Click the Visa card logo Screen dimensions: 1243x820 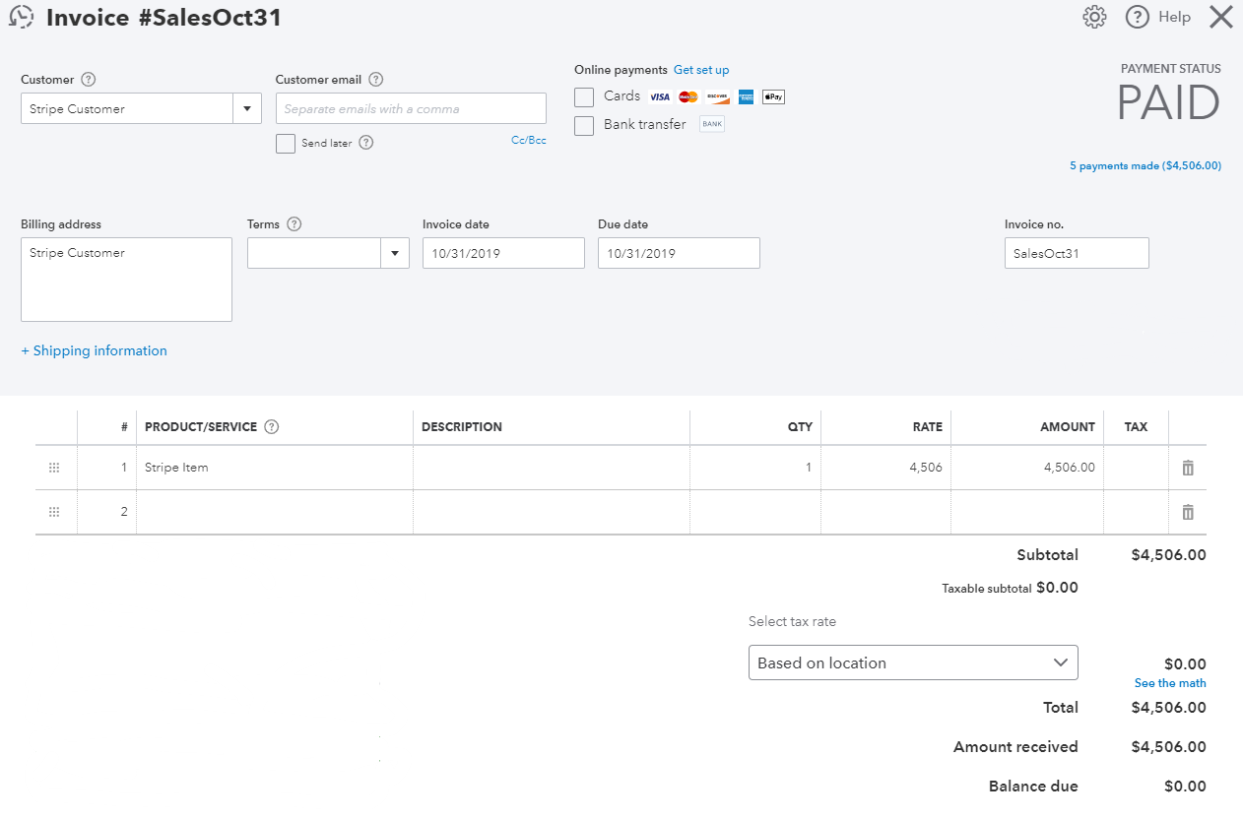660,96
